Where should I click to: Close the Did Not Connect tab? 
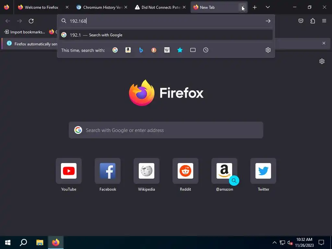tap(184, 7)
